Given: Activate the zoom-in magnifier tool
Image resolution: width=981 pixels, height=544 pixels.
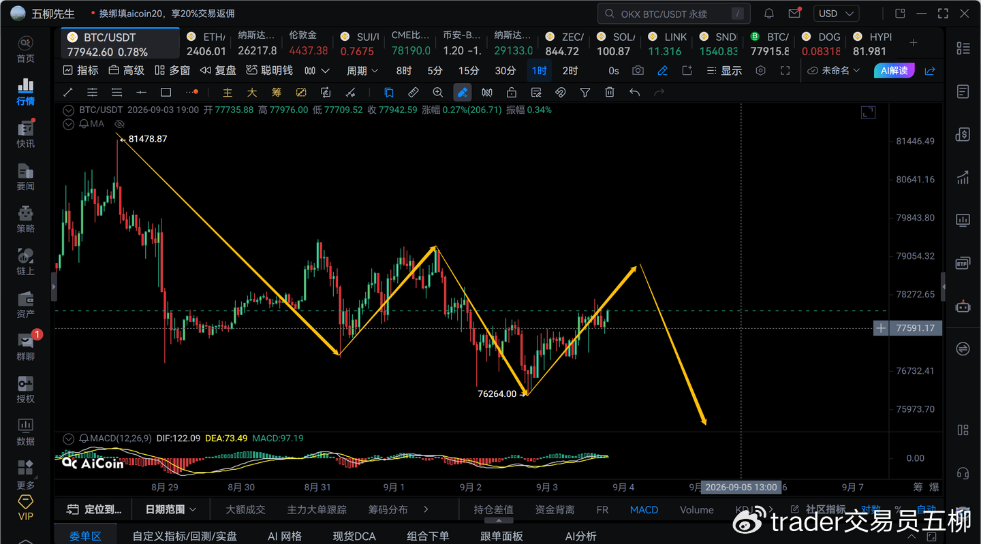Looking at the screenshot, I should click(438, 93).
